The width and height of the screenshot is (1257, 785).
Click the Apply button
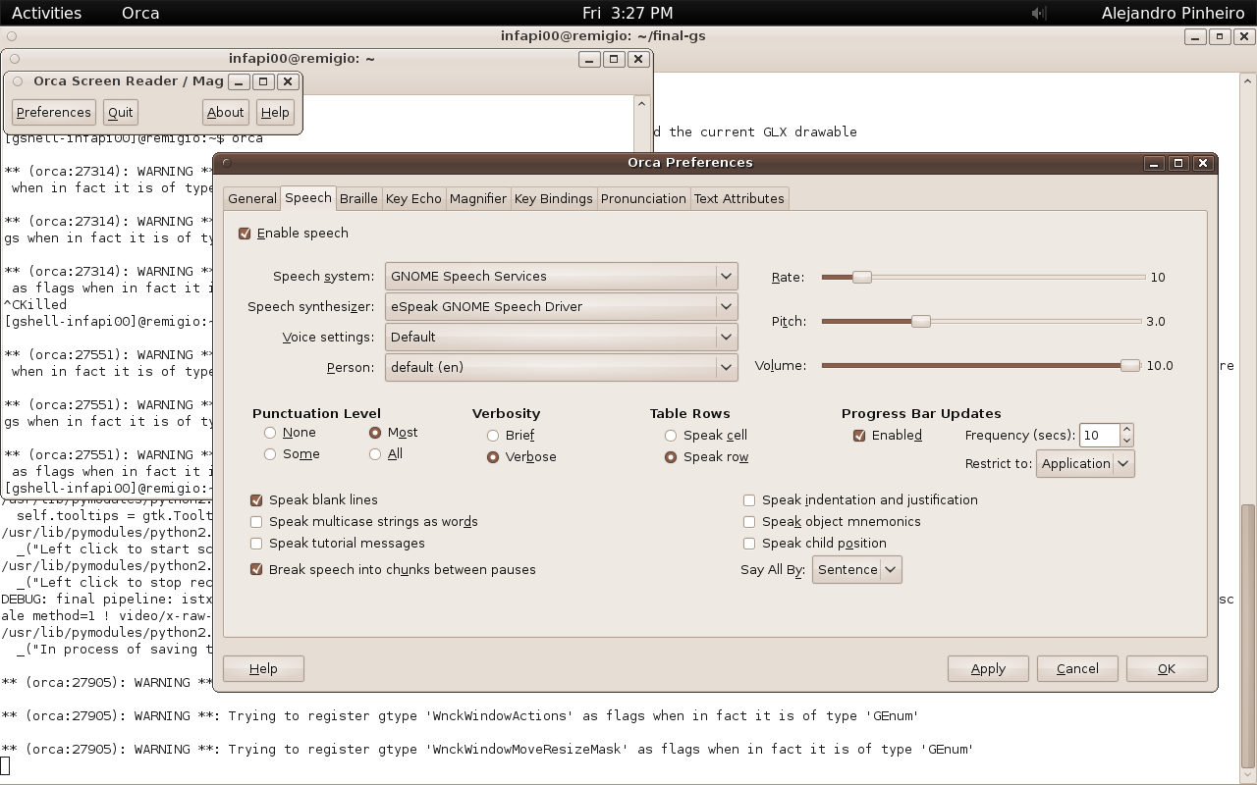pos(988,668)
